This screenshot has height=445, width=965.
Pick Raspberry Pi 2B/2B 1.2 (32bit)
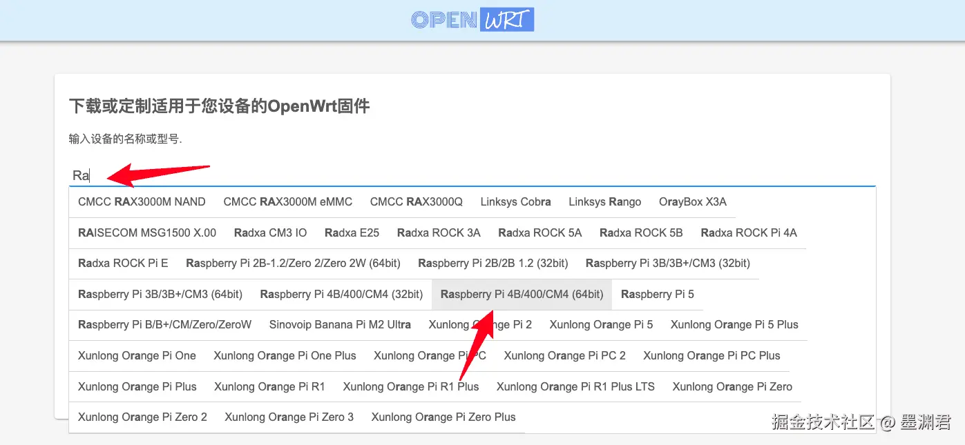(493, 264)
